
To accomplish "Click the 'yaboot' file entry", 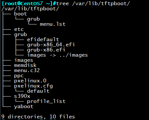I will tap(24, 106).
